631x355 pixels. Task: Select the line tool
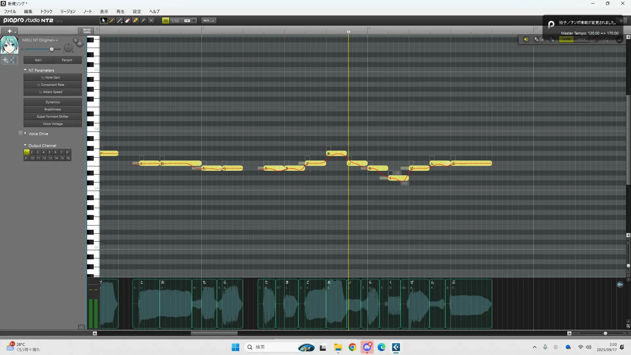120,20
